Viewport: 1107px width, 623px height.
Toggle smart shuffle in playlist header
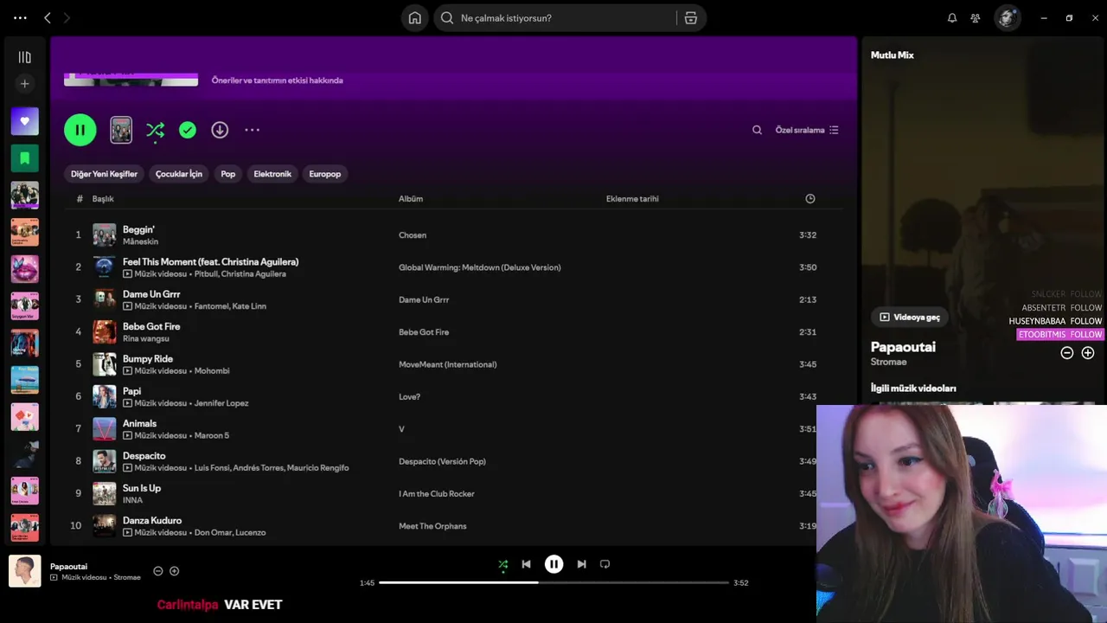tap(155, 130)
